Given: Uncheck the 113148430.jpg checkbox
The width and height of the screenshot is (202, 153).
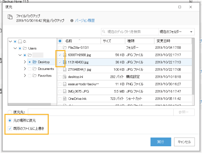Looking at the screenshot, I should coord(60,62).
